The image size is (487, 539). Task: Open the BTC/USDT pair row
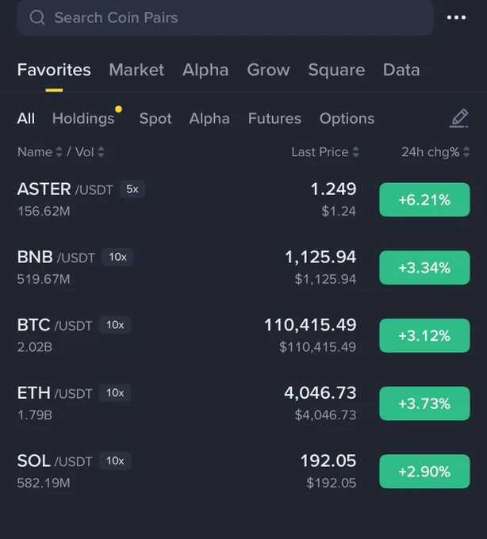coord(243,335)
